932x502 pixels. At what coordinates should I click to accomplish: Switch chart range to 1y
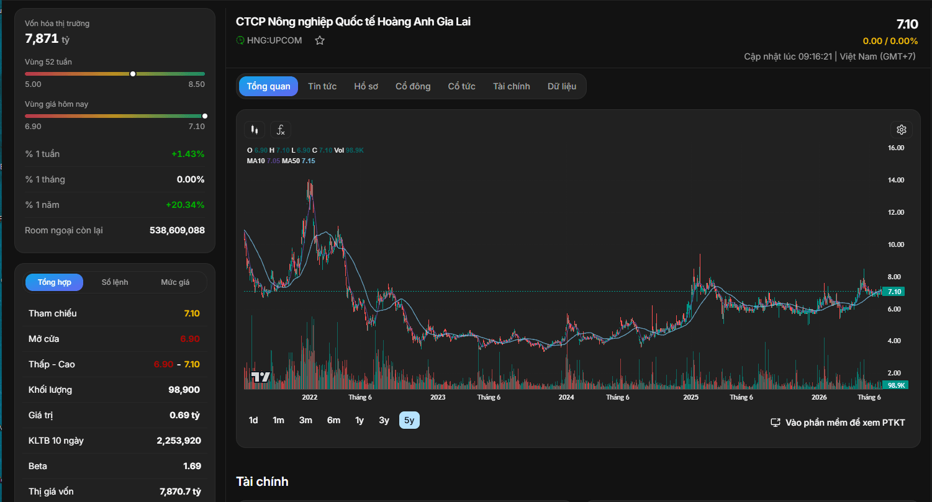360,420
